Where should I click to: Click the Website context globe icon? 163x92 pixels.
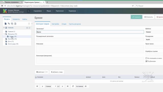[6, 28]
